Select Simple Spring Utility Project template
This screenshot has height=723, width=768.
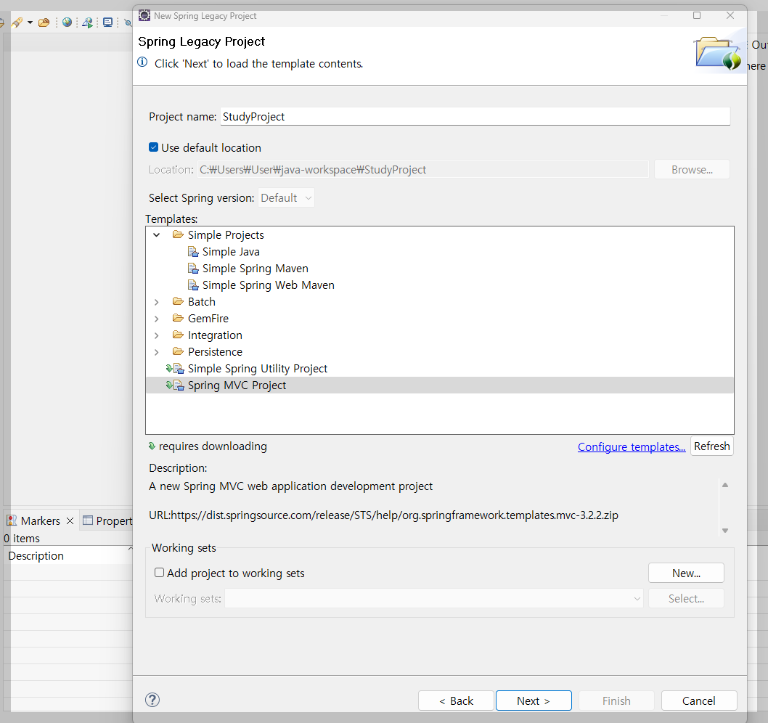point(257,368)
